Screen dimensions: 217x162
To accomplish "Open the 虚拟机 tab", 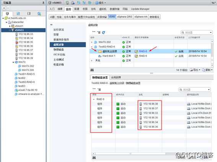I will 103,9.
